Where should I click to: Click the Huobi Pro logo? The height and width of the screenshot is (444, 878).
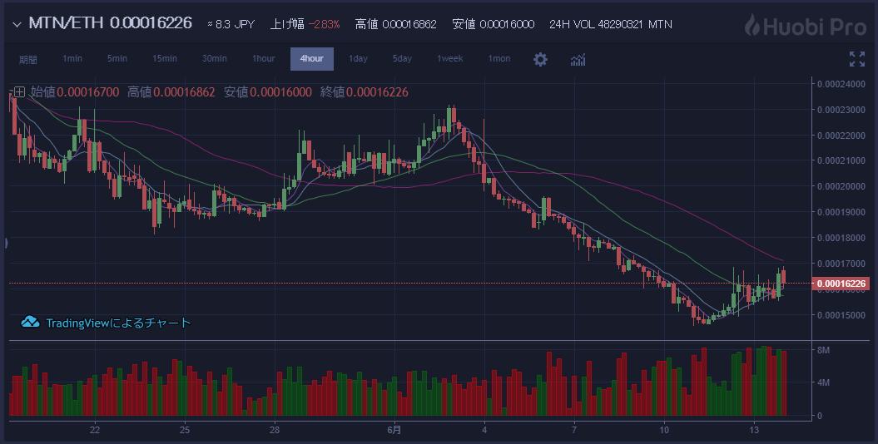point(805,24)
